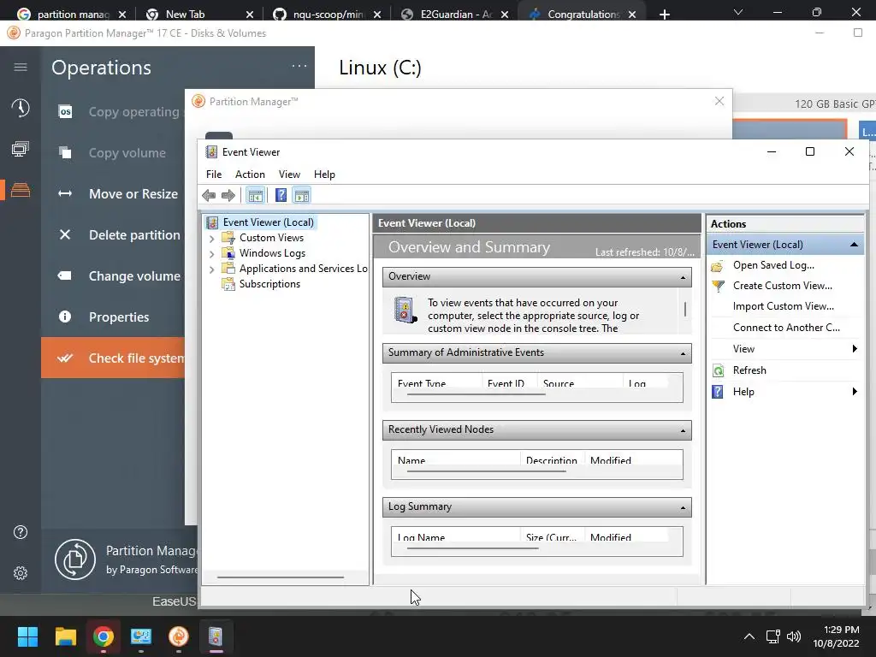Click the Log Name column header
This screenshot has height=657, width=876.
tap(455, 537)
